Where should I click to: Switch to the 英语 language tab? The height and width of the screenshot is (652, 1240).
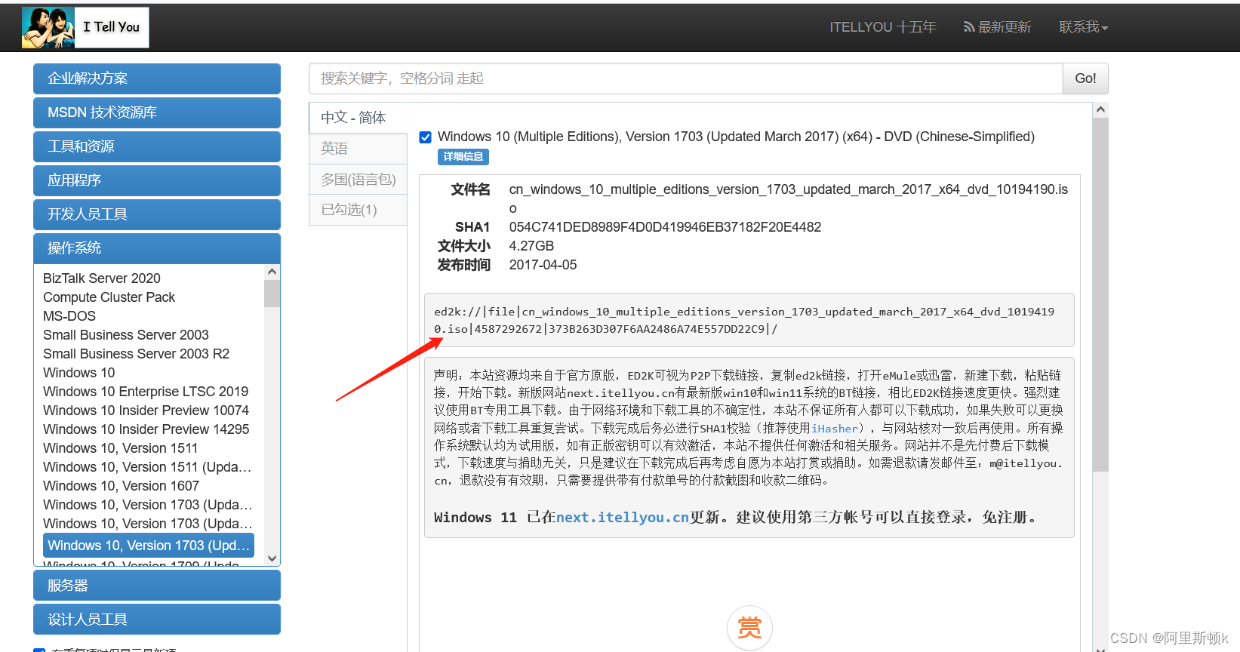358,149
